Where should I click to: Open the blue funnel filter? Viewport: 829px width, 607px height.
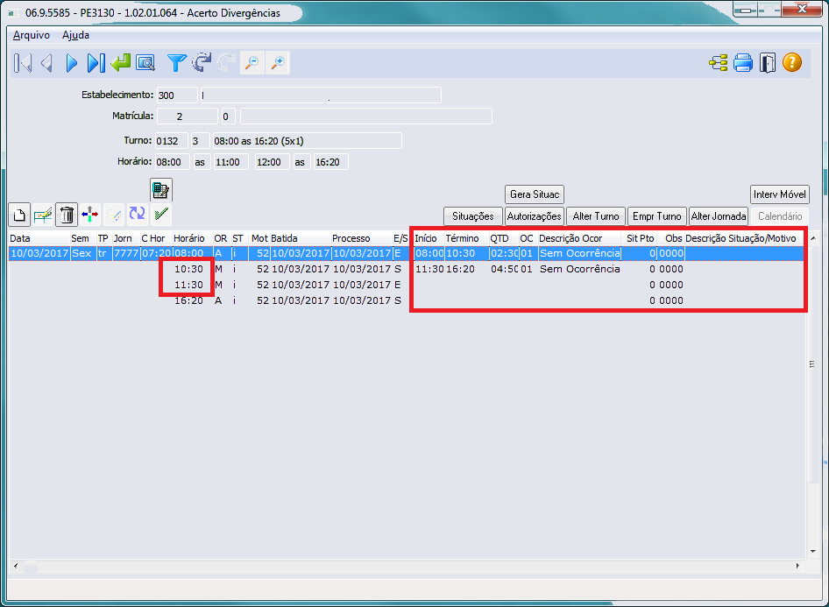point(176,63)
